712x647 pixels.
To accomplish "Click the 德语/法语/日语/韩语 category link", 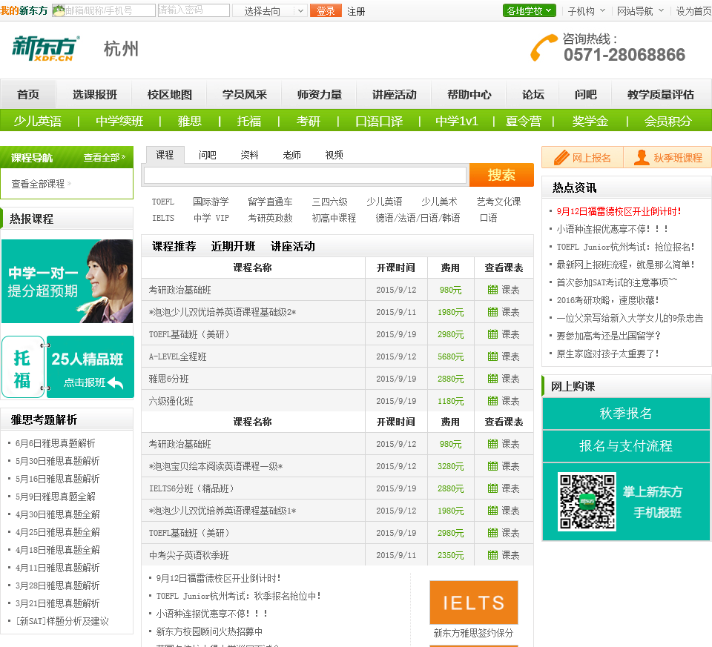I will pos(418,218).
